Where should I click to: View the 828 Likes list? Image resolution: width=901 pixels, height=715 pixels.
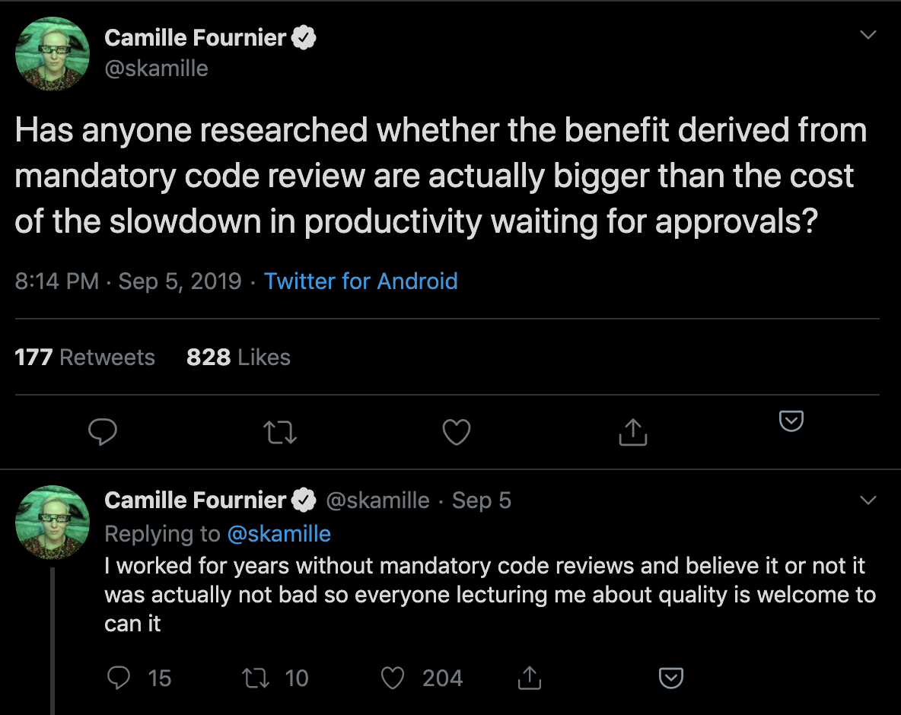tap(238, 357)
